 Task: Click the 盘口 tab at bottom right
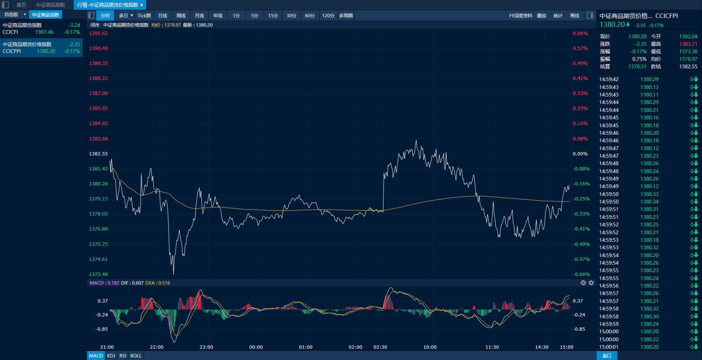(x=607, y=355)
